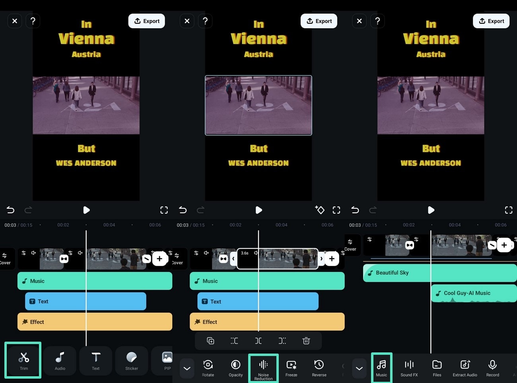
Task: Open help in the right screen
Action: 377,21
